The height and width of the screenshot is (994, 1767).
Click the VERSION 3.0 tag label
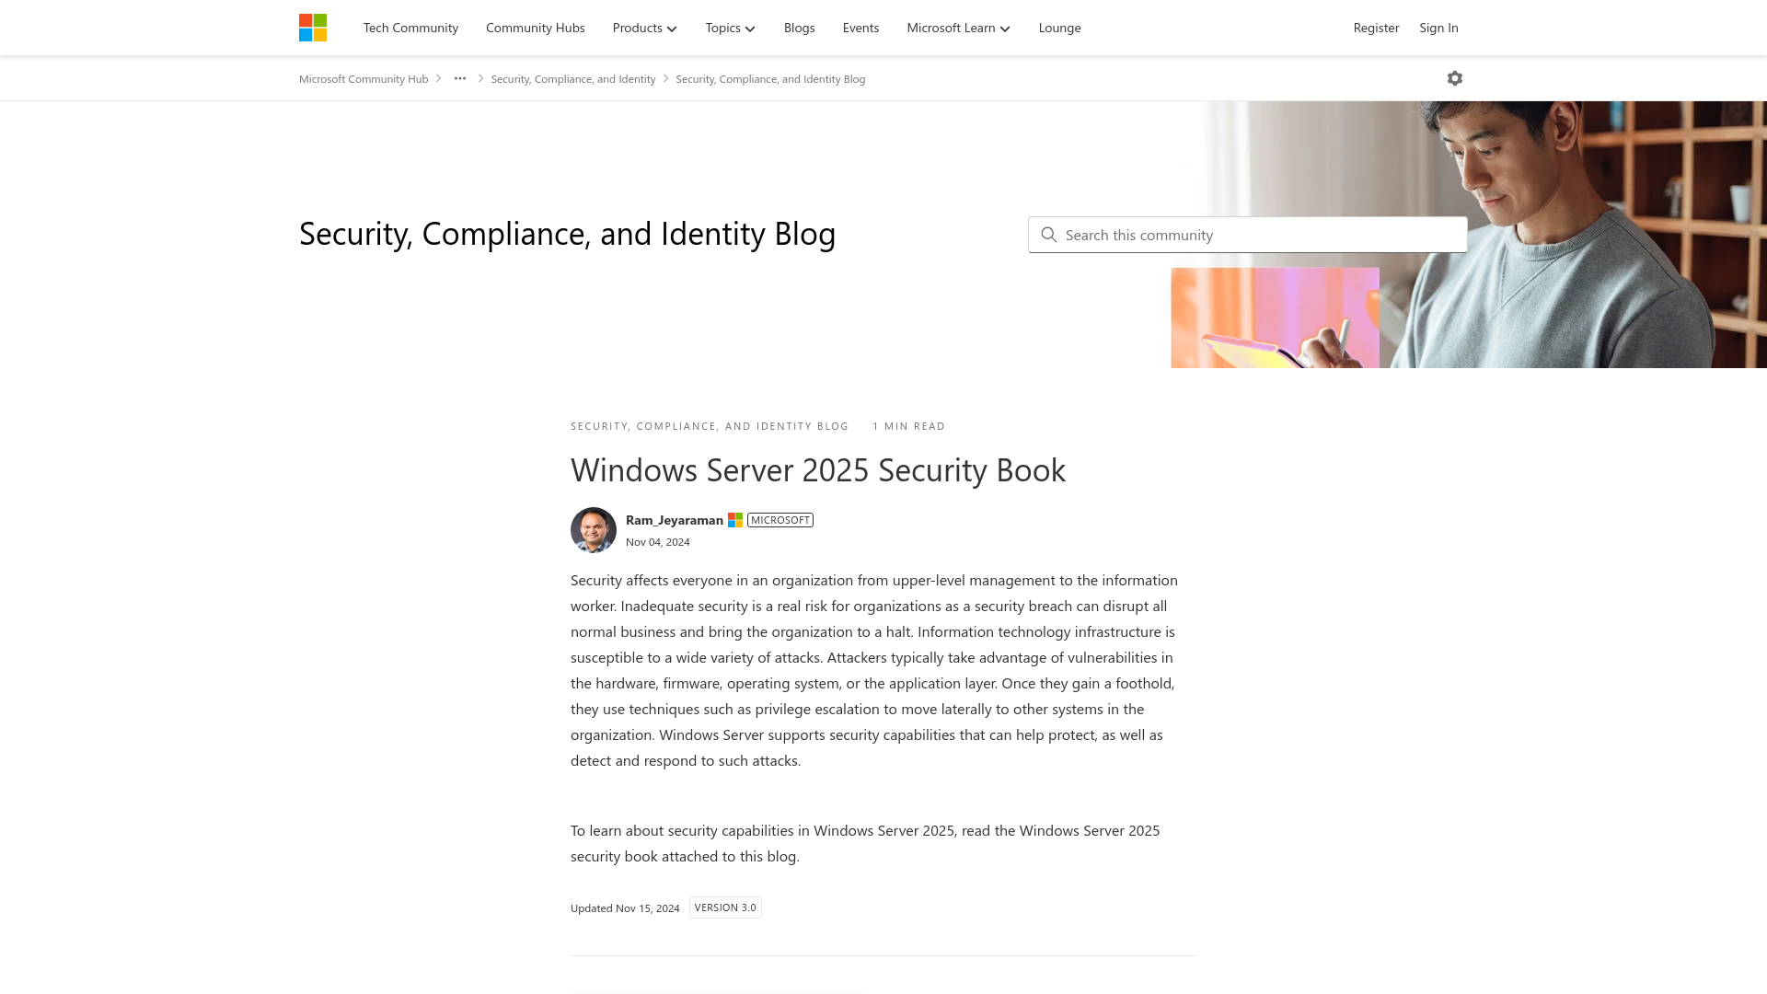(x=724, y=907)
